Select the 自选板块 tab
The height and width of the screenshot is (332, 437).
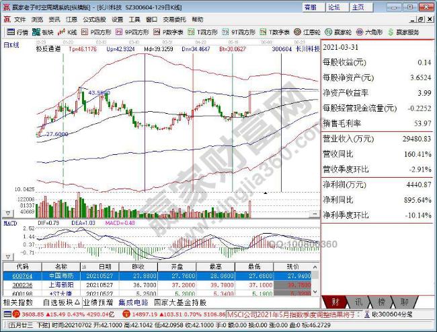coord(61,302)
